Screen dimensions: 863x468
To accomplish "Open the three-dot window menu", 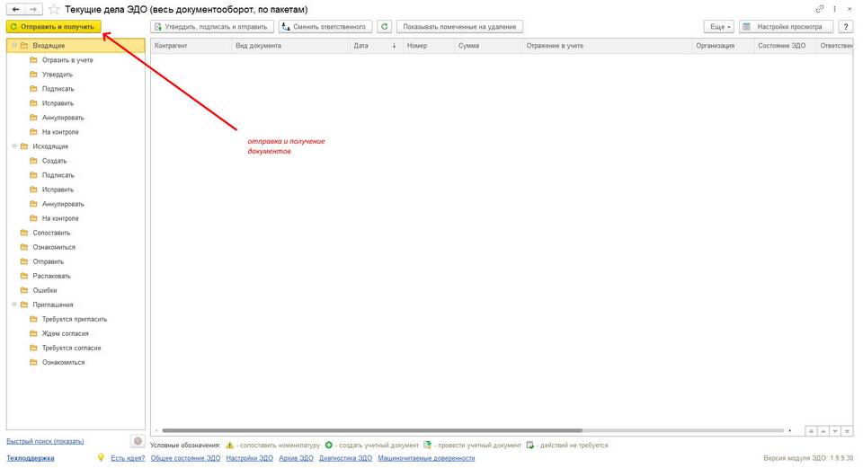I will point(835,9).
